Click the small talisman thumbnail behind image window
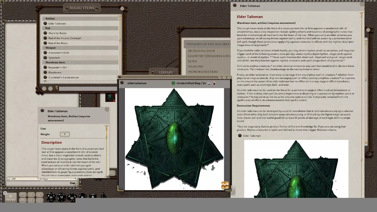The image size is (377, 212). (x=110, y=97)
